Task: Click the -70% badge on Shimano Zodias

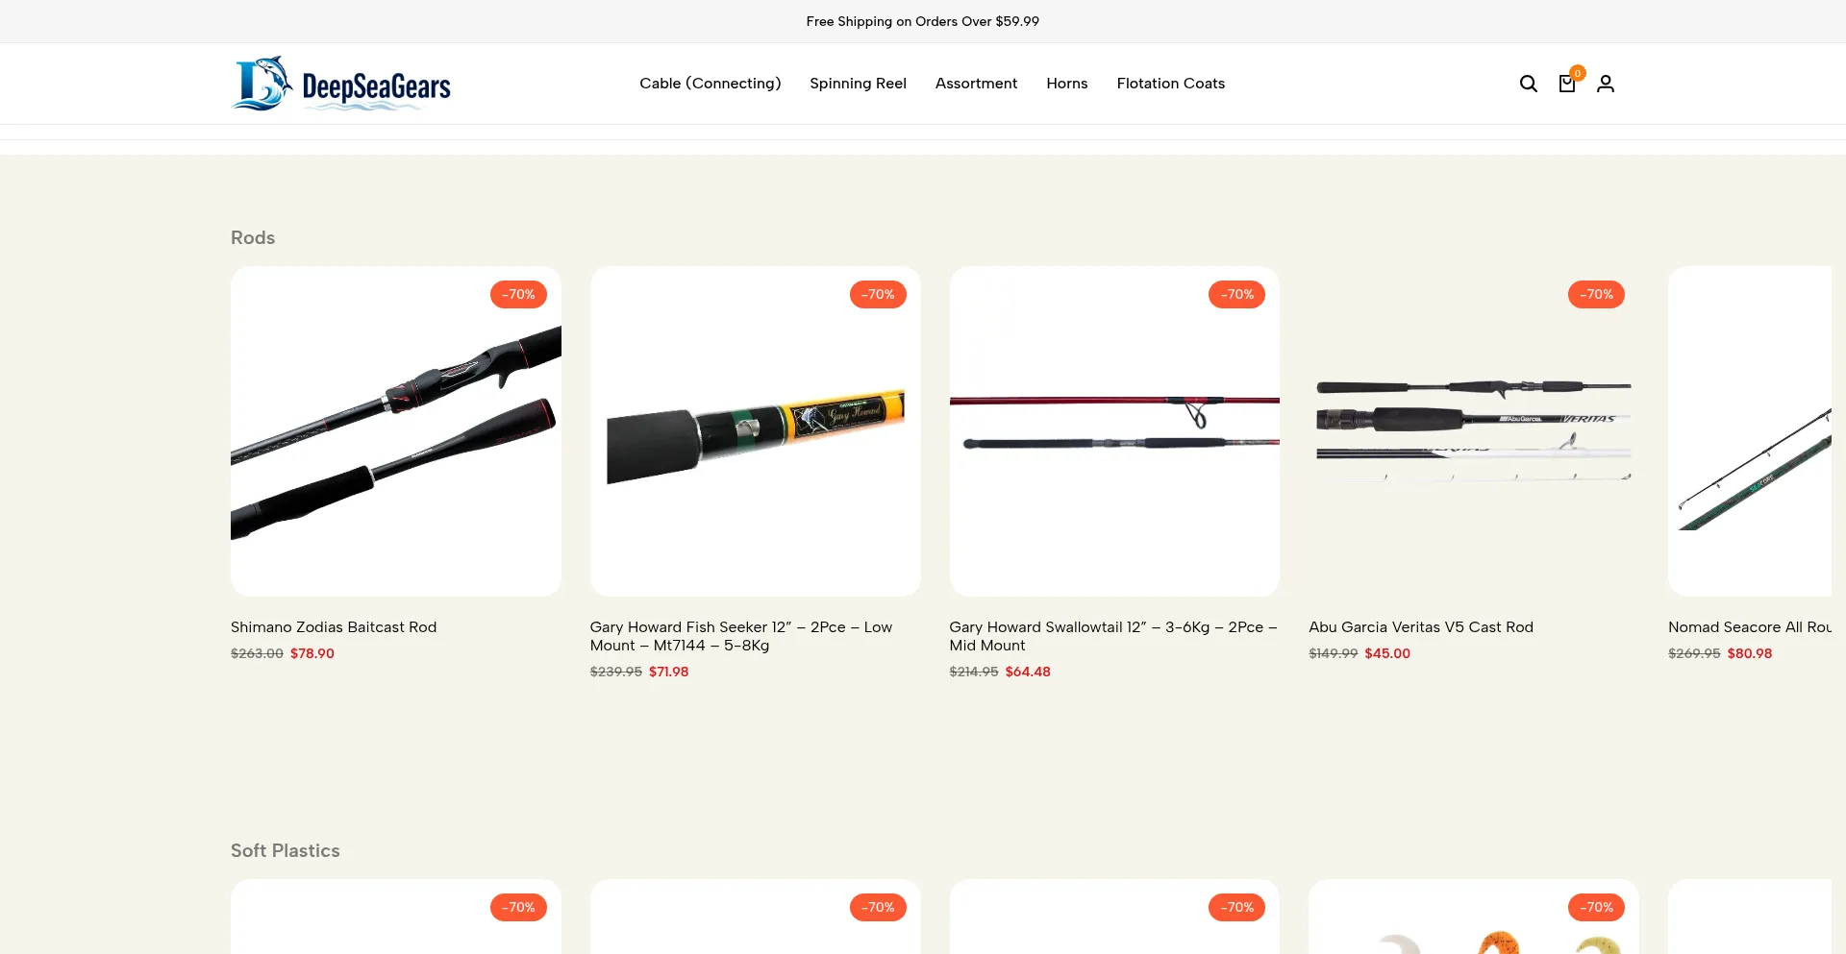Action: coord(518,294)
